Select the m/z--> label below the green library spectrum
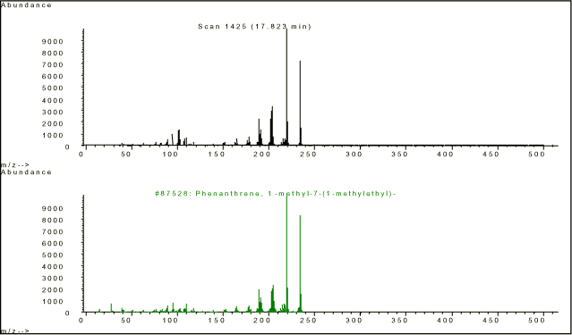The image size is (572, 335). tap(15, 331)
